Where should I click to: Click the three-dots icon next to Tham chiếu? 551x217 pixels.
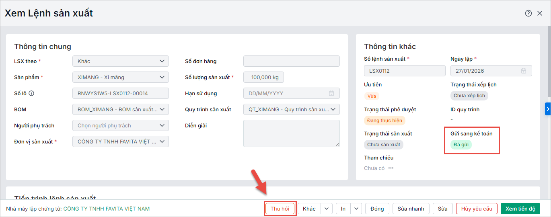[391, 168]
